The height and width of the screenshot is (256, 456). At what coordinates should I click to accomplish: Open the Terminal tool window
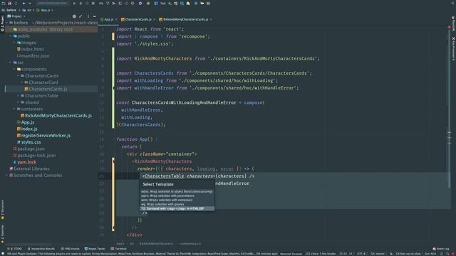(119, 249)
